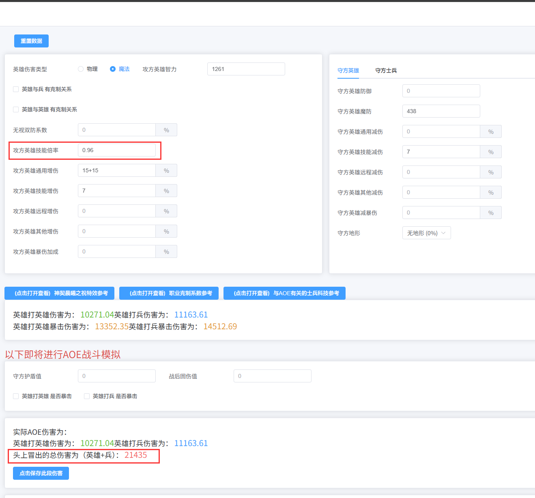Click the 攻方英雄技能倍率 field showing 0.96
This screenshot has width=535, height=498.
117,150
